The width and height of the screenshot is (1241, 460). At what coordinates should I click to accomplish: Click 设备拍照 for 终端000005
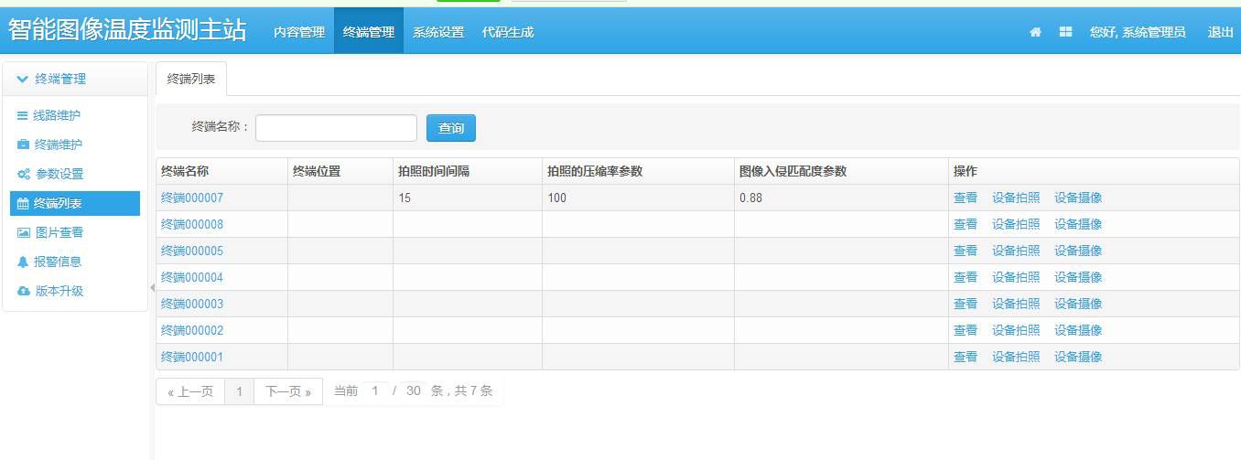pyautogui.click(x=1015, y=251)
